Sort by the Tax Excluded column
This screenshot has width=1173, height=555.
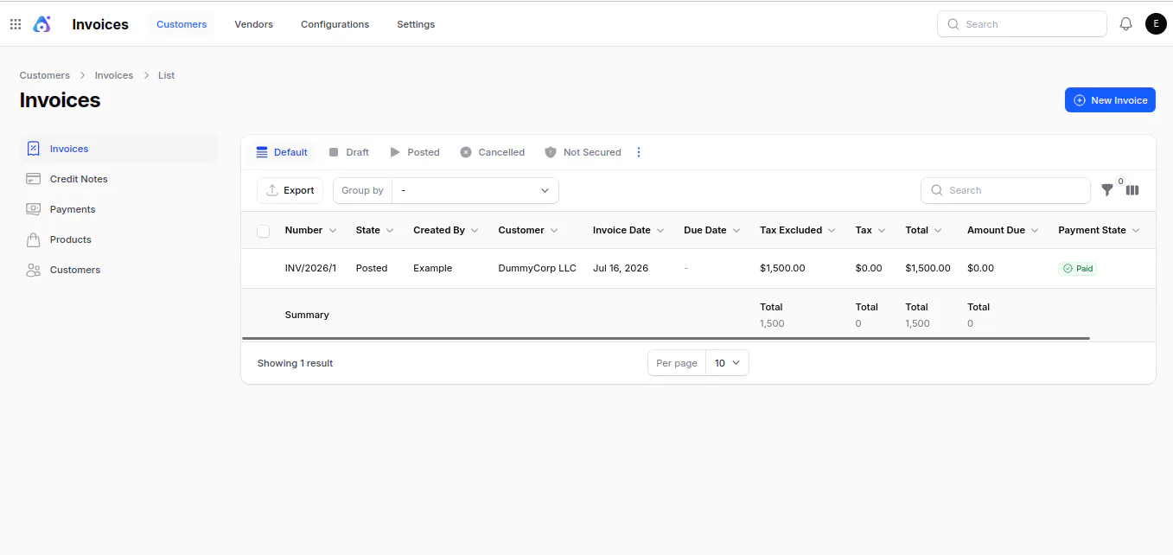pyautogui.click(x=798, y=230)
